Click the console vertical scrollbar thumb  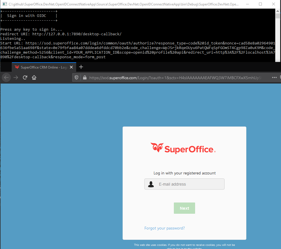[278, 16]
